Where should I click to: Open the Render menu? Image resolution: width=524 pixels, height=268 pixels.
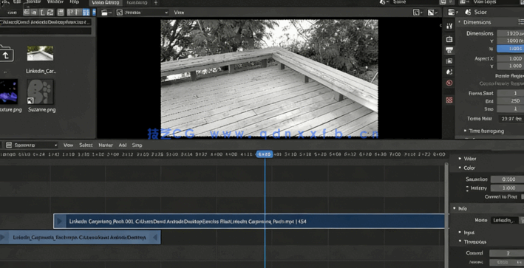click(x=33, y=2)
